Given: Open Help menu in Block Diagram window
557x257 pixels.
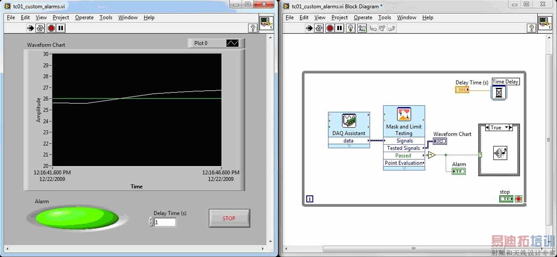Looking at the screenshot, I should tap(428, 18).
